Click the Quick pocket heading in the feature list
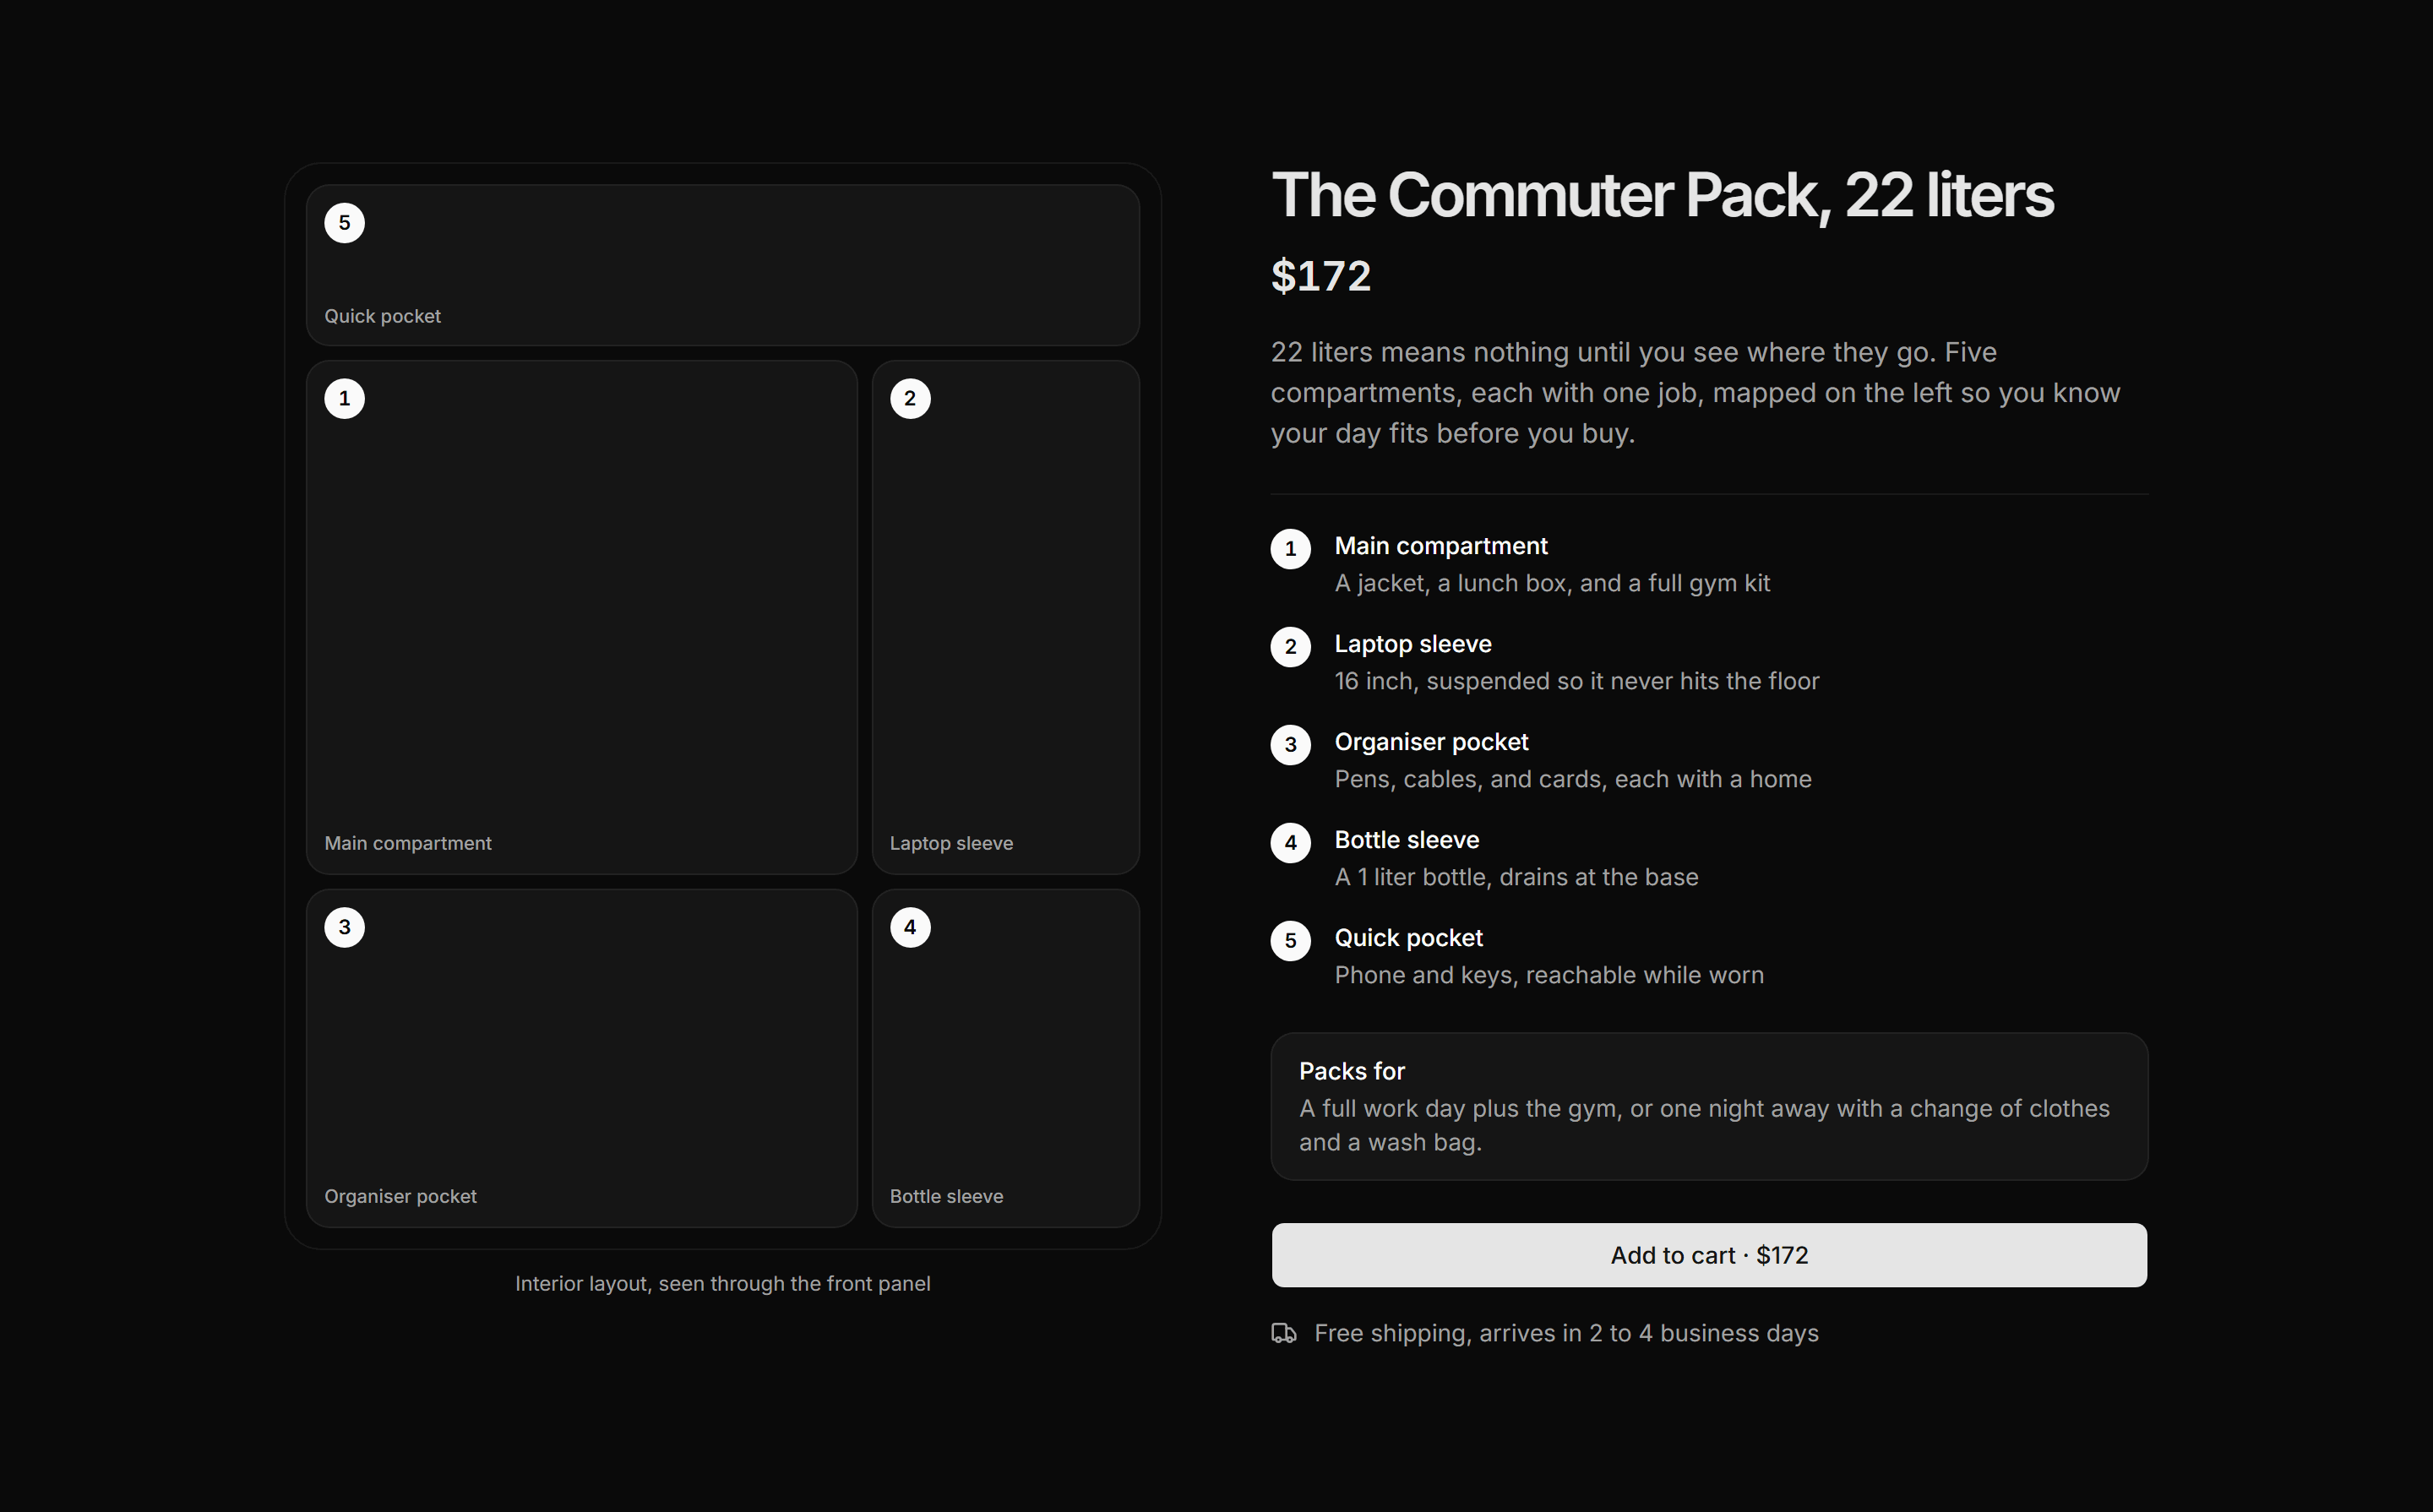This screenshot has width=2433, height=1512. point(1409,938)
